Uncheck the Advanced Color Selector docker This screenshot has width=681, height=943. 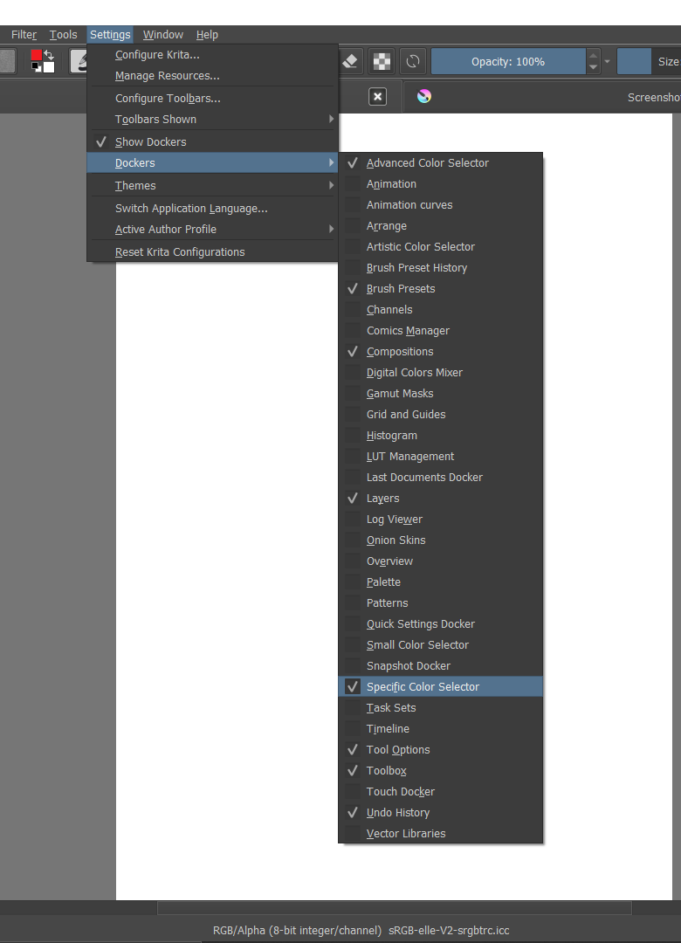tap(440, 163)
